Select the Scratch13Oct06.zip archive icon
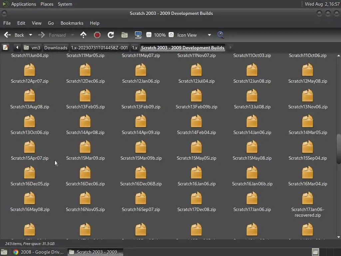This screenshot has height=256, width=341. point(29,121)
